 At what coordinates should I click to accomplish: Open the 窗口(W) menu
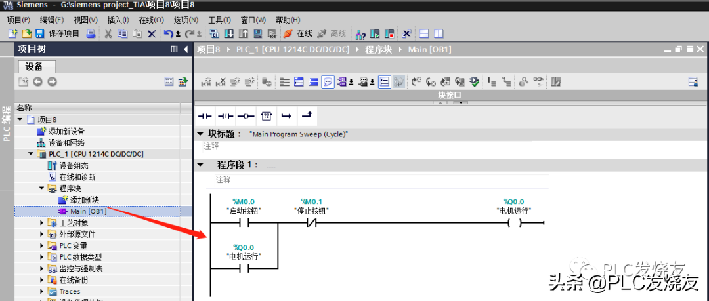pyautogui.click(x=253, y=20)
